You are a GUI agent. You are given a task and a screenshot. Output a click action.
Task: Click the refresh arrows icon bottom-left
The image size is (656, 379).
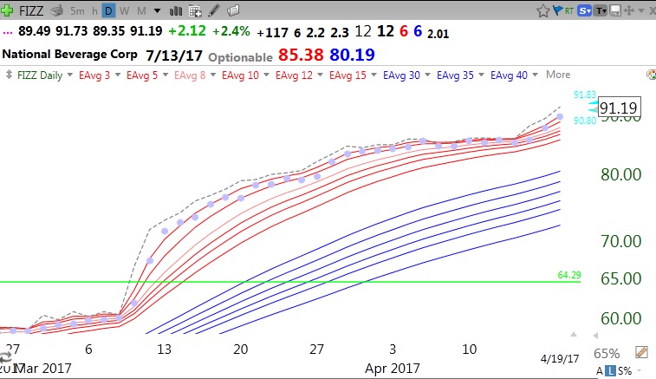coord(5,357)
